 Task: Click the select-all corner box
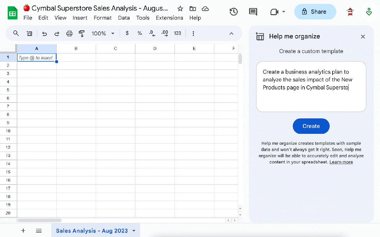point(8,49)
